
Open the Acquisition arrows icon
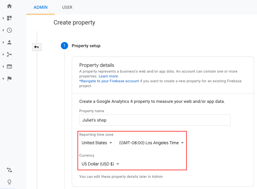[9, 54]
